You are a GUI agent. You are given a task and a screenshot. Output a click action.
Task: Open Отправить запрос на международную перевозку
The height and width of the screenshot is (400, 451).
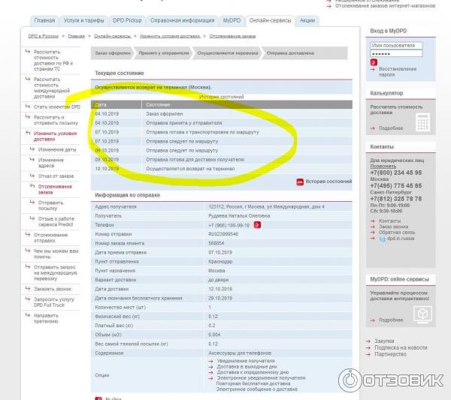click(55, 272)
